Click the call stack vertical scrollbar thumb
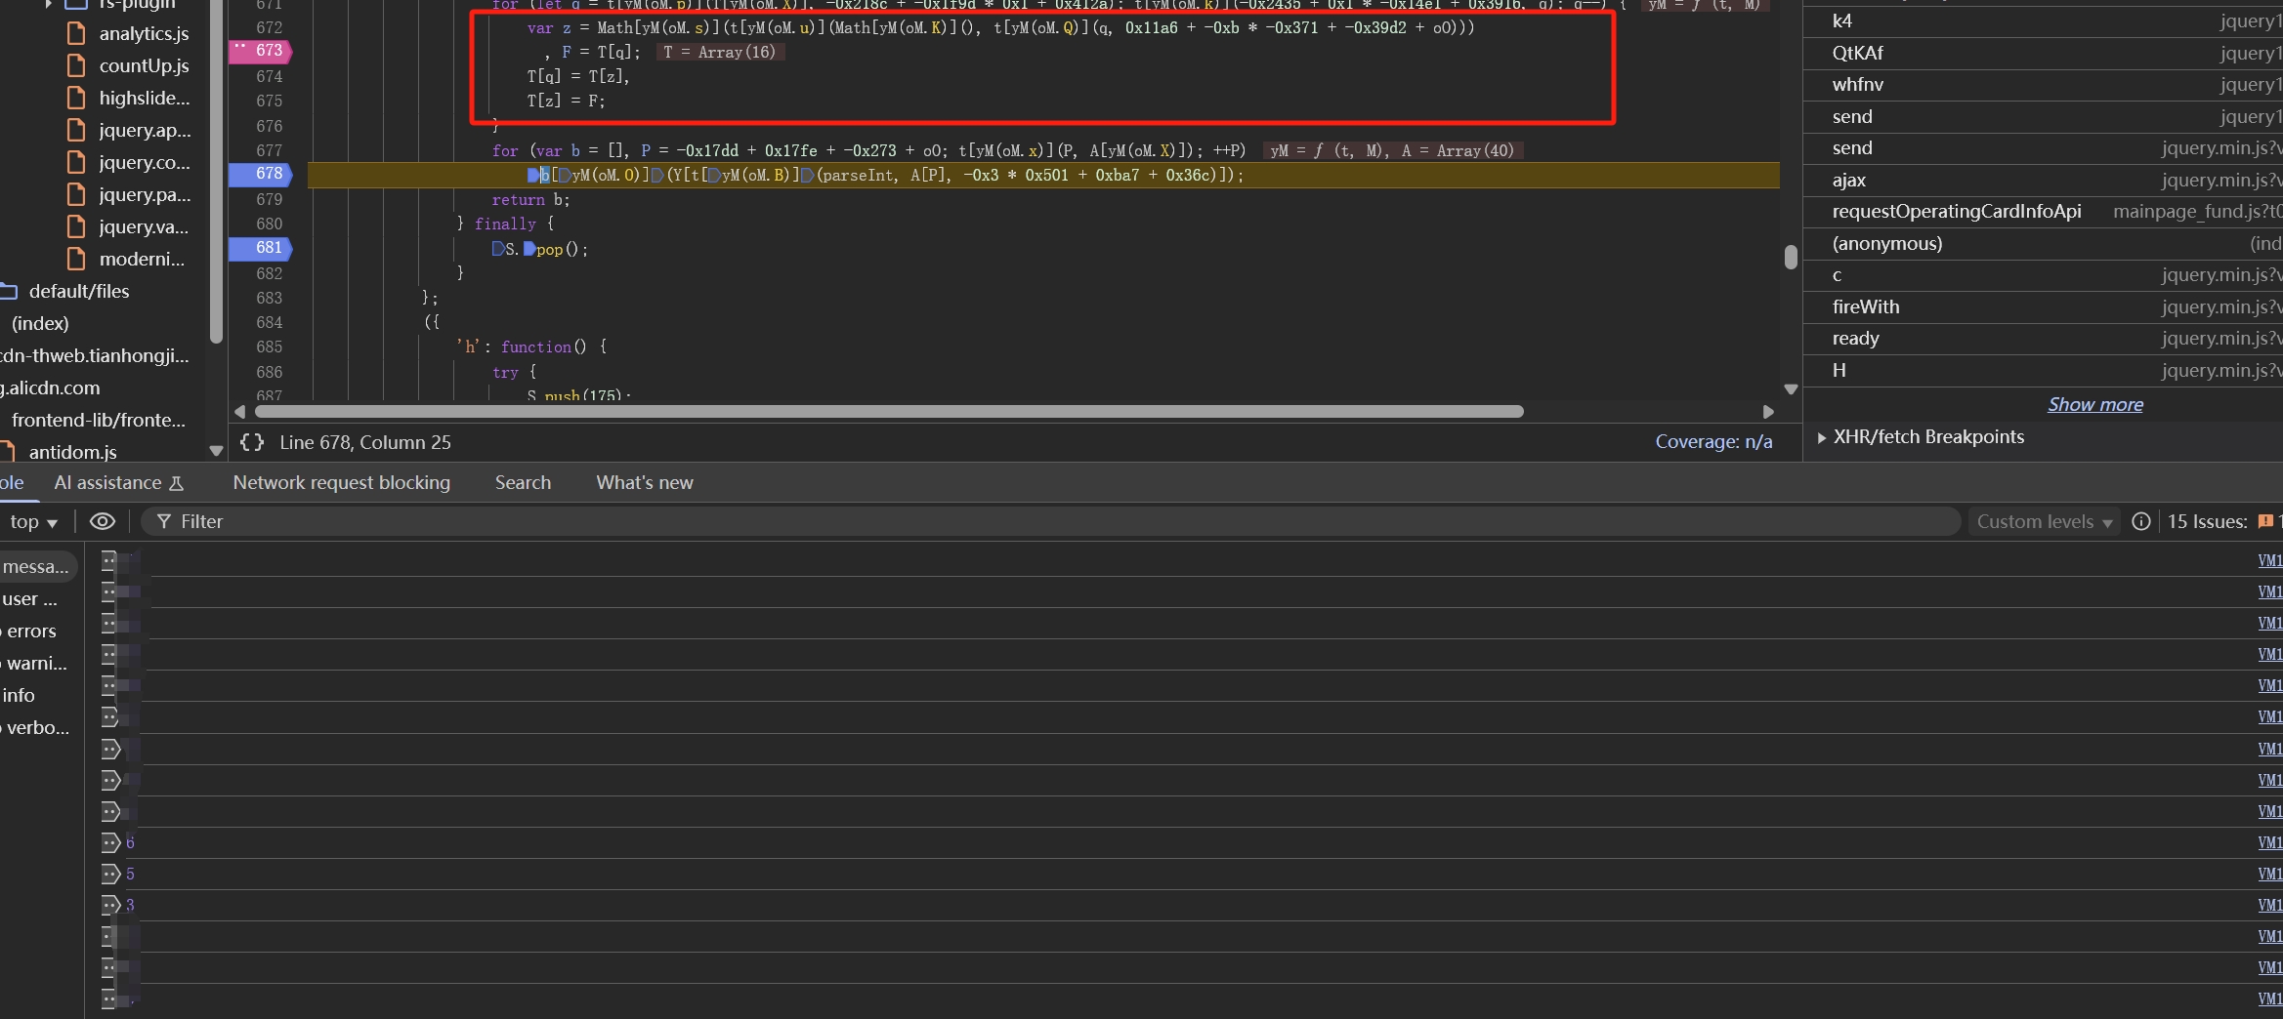This screenshot has height=1019, width=2283. point(1791,257)
